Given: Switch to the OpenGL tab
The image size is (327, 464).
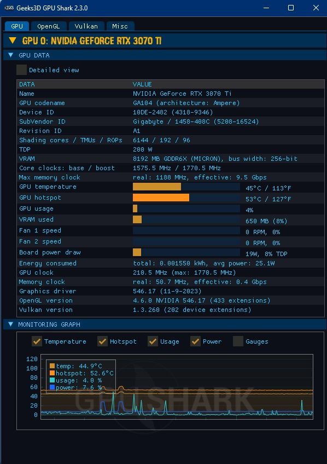Looking at the screenshot, I should [x=49, y=26].
